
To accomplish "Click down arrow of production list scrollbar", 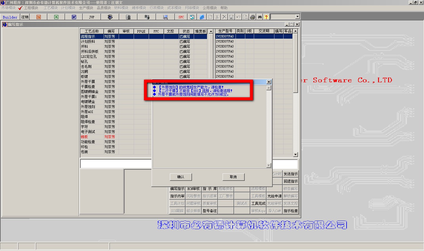I will tap(296, 155).
